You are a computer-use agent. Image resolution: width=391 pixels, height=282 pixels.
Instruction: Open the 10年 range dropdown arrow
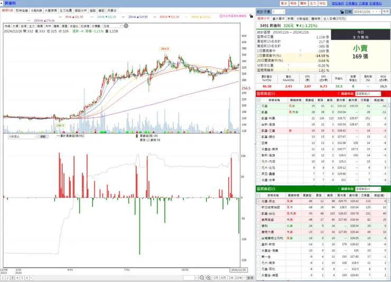click(x=245, y=278)
